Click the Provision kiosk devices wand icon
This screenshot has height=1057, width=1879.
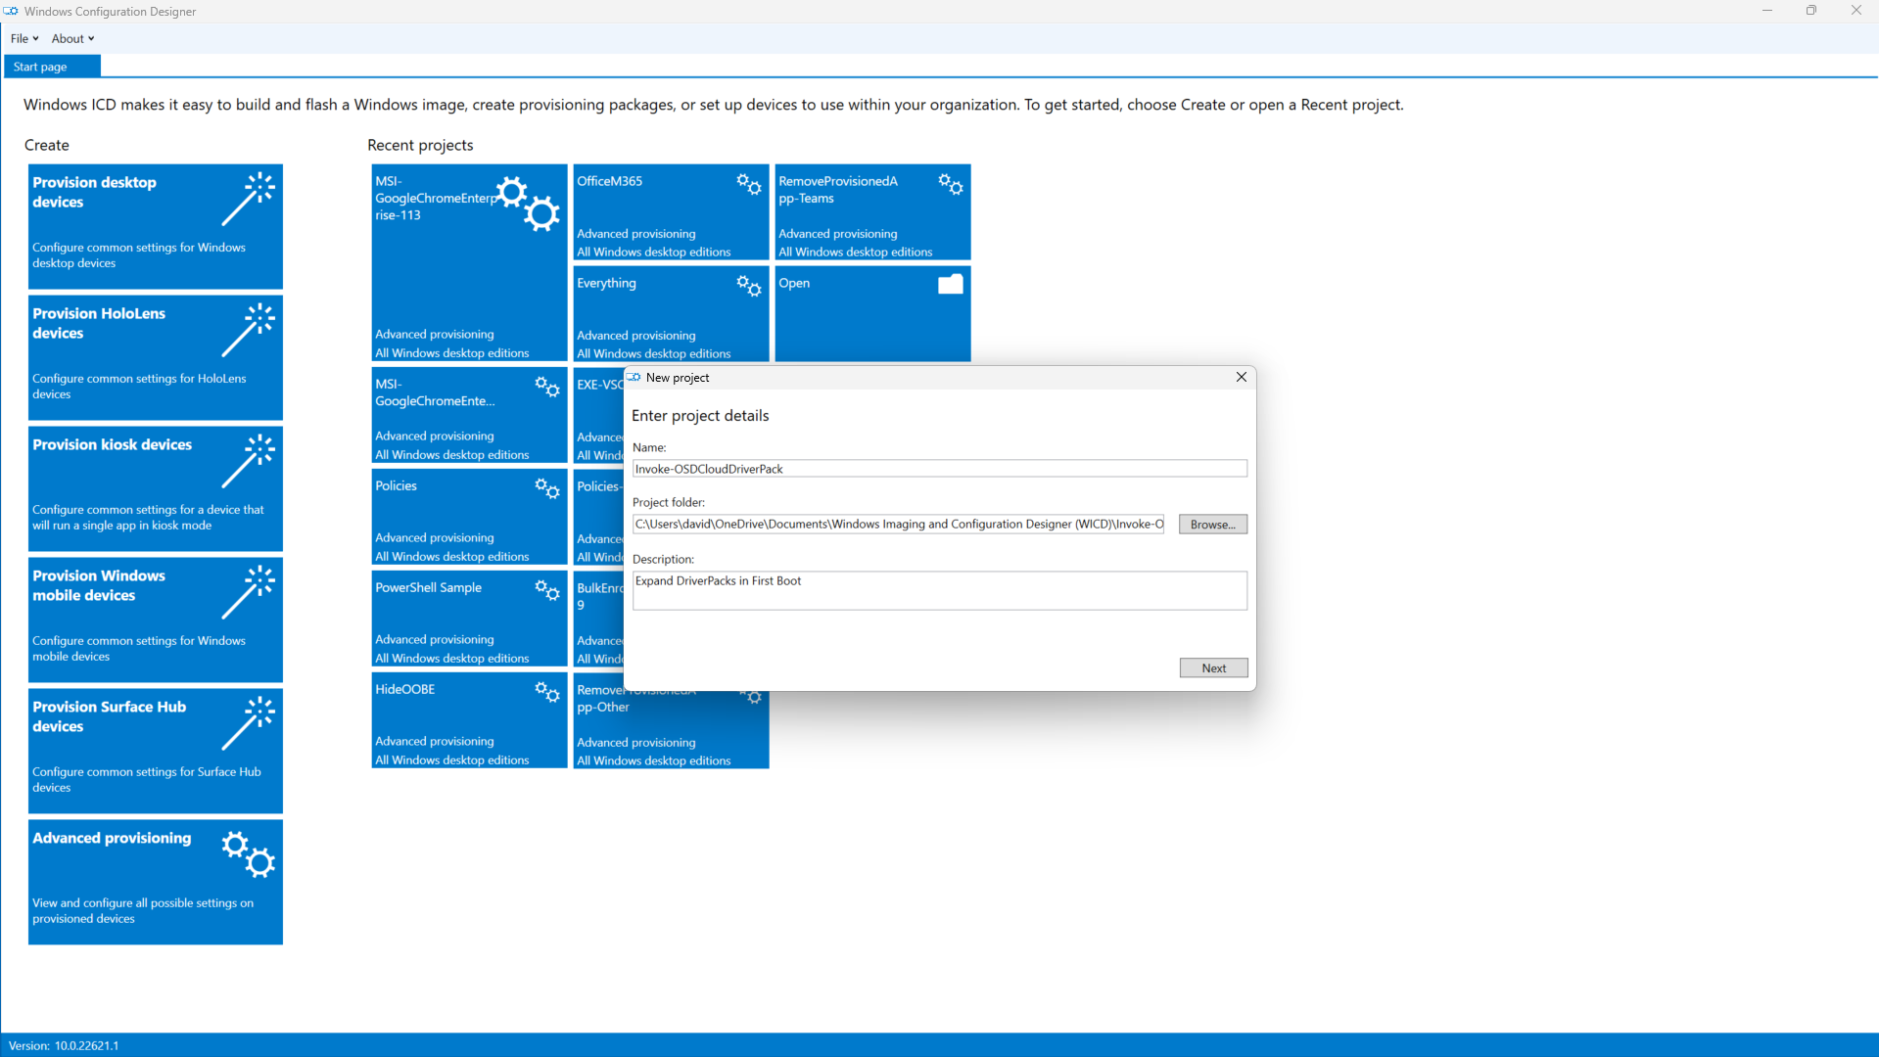tap(248, 460)
